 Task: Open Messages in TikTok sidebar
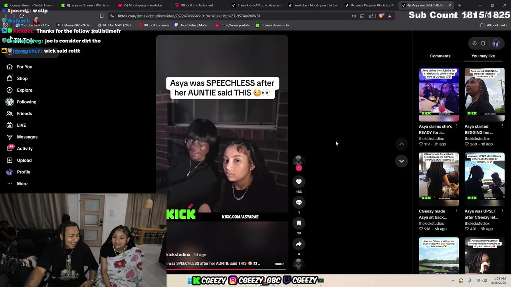click(22, 137)
